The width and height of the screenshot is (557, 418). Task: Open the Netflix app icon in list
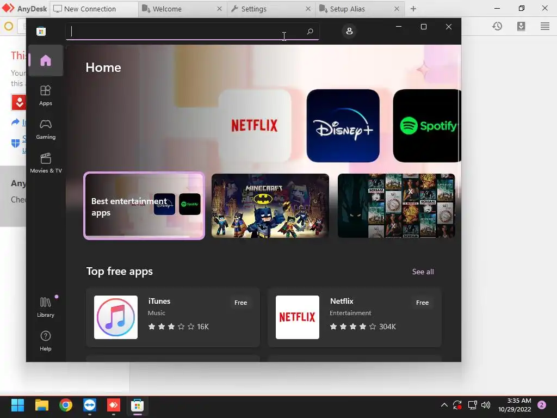tap(298, 317)
